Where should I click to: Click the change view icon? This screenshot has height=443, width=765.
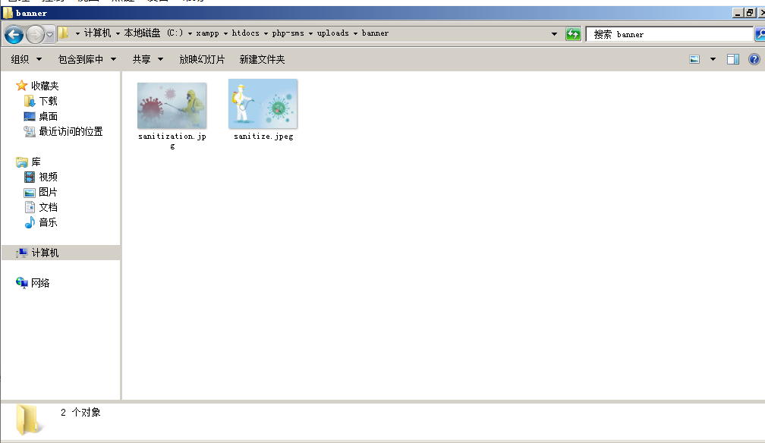click(694, 59)
